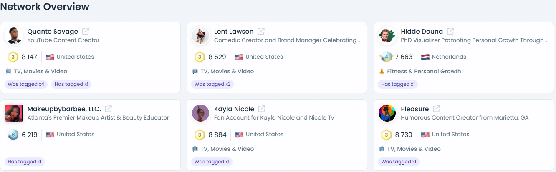The image size is (556, 172).
Task: Click Lent Lawson's profile avatar
Action: click(x=200, y=36)
